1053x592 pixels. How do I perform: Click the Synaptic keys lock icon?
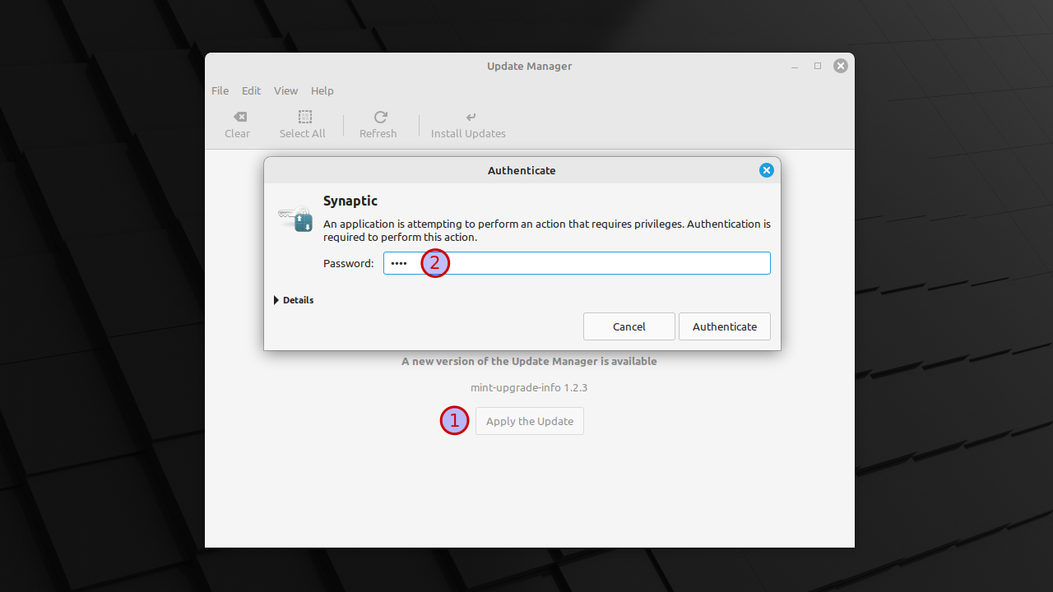tap(295, 219)
